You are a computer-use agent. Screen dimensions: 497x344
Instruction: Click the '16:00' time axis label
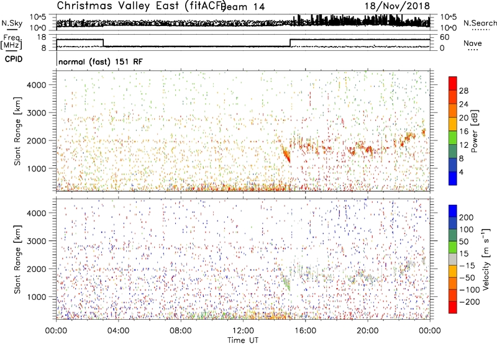coord(305,331)
